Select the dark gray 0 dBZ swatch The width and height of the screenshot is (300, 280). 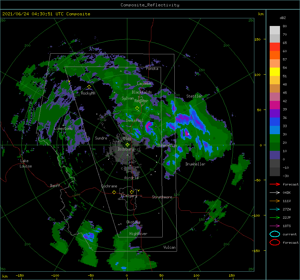coord(275,163)
